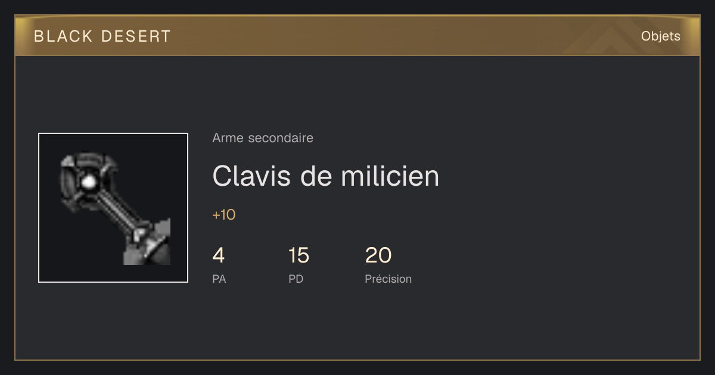This screenshot has width=715, height=375.
Task: Click the PA value 4
Action: 219,255
